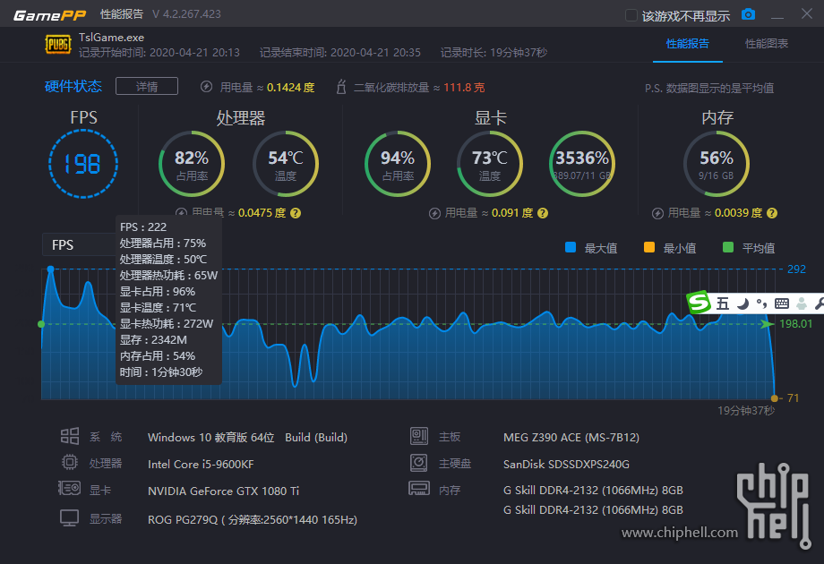Click the GPU 73℃ temperature gauge
The height and width of the screenshot is (564, 824).
point(490,164)
